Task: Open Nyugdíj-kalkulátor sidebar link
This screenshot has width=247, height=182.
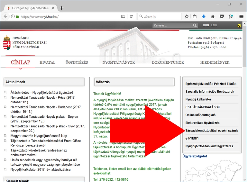Action: 198,99
